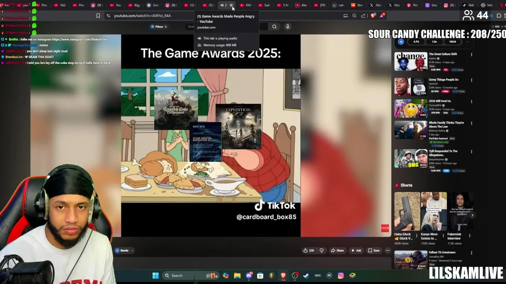
Task: Open OBS Studio from the taskbar
Action: click(295, 276)
